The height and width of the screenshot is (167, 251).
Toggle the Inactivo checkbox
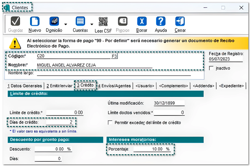pos(211,68)
